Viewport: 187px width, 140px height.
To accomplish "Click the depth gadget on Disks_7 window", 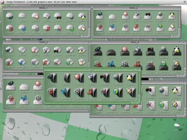I will pos(139,69).
